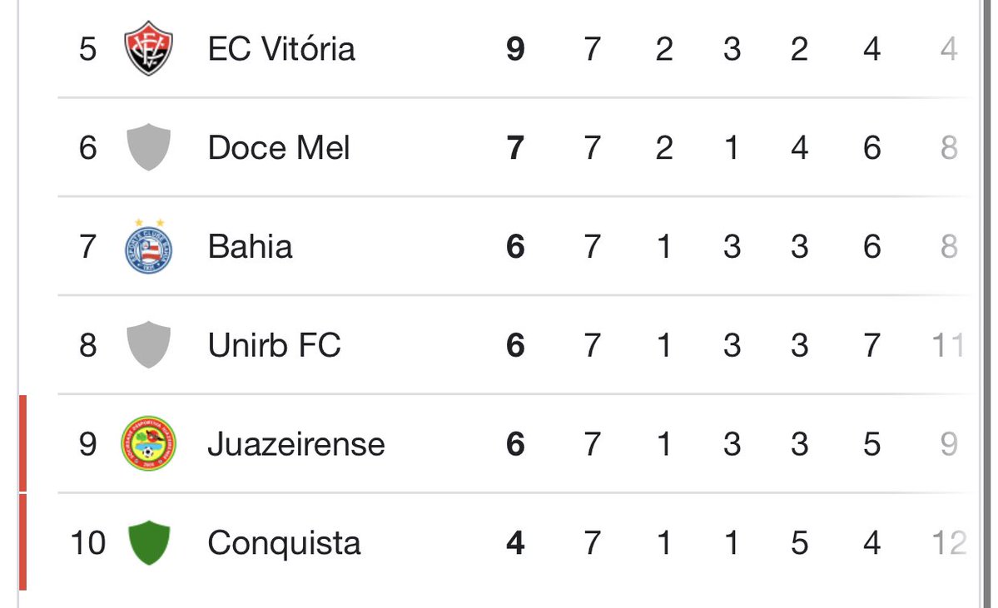Select the Juazeirense team name
The image size is (998, 608).
coord(295,444)
